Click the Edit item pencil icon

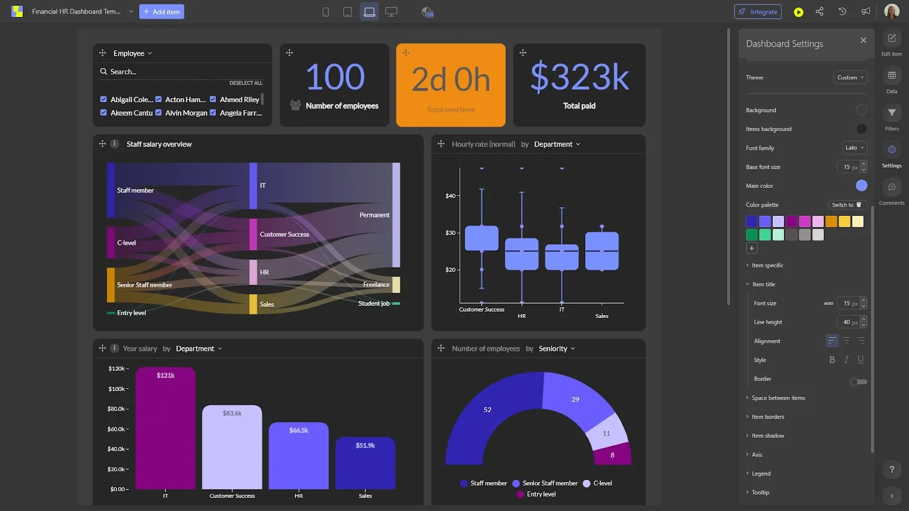[892, 38]
